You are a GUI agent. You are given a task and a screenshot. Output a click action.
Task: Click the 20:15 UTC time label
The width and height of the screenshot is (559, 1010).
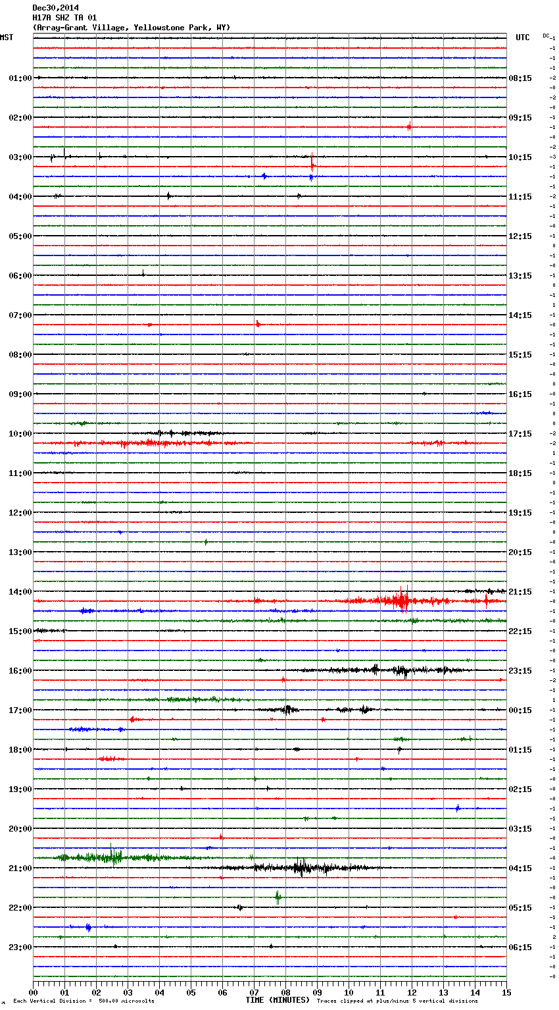pyautogui.click(x=520, y=552)
